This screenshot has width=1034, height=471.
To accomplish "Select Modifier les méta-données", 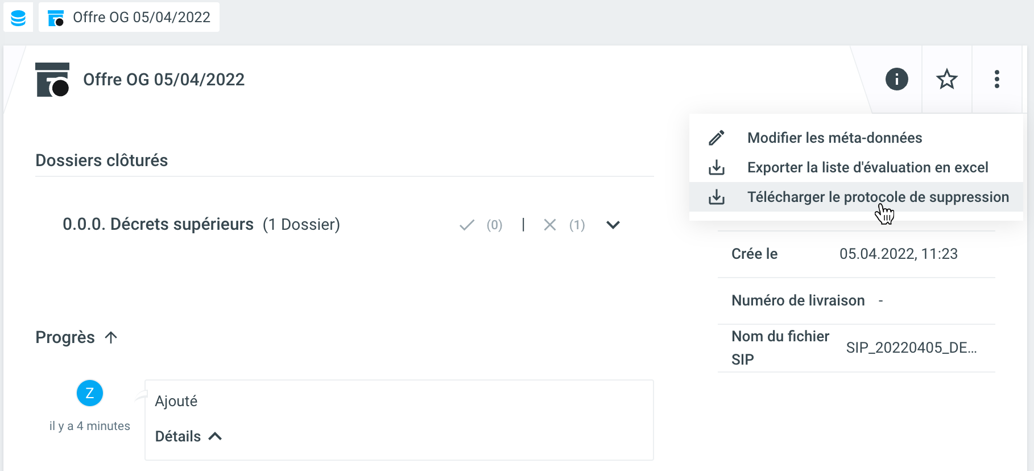I will 834,138.
